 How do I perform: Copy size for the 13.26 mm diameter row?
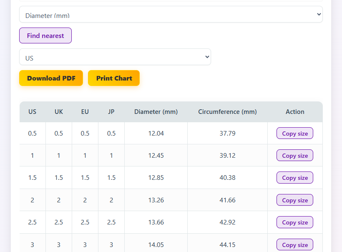pos(294,200)
